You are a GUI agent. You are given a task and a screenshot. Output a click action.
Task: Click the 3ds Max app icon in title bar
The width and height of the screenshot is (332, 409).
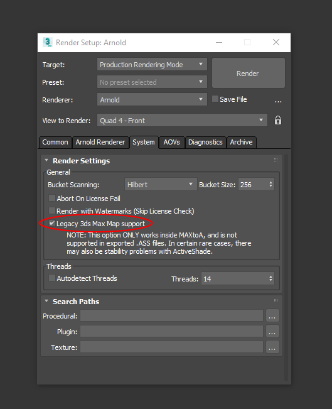pyautogui.click(x=48, y=42)
